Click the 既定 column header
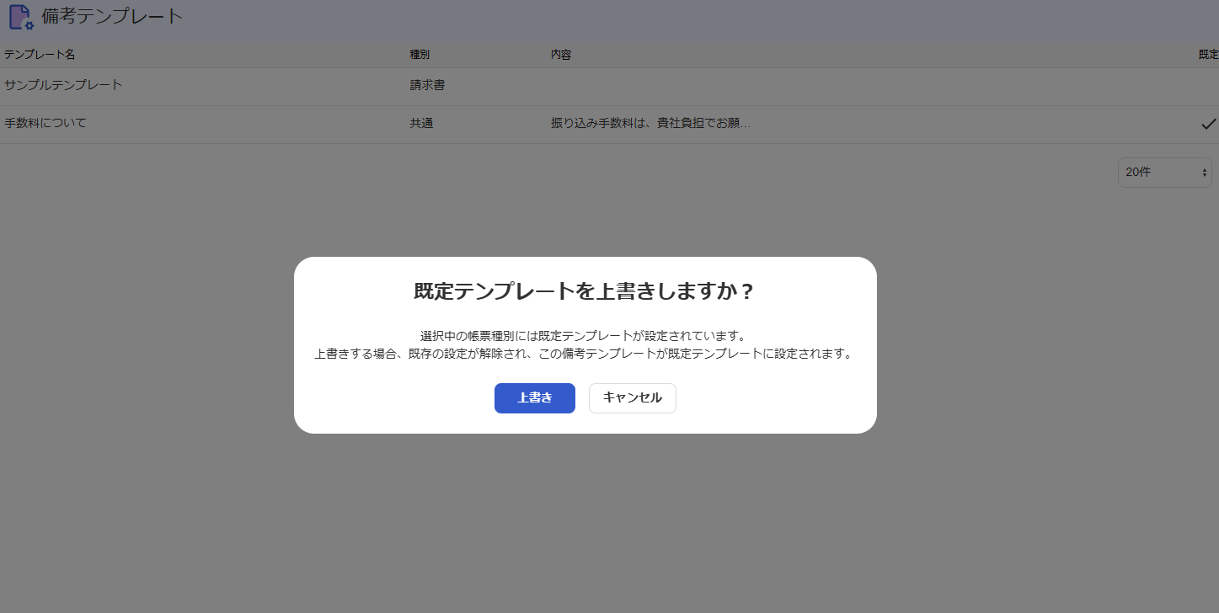Screen dimensions: 1219x613 [1208, 54]
